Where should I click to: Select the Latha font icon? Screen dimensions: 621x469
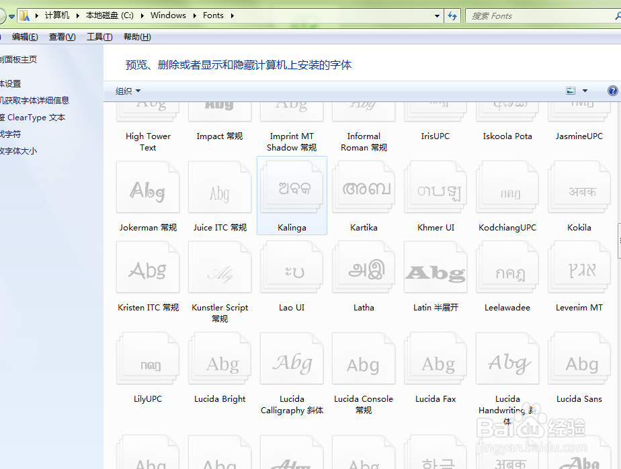point(364,267)
